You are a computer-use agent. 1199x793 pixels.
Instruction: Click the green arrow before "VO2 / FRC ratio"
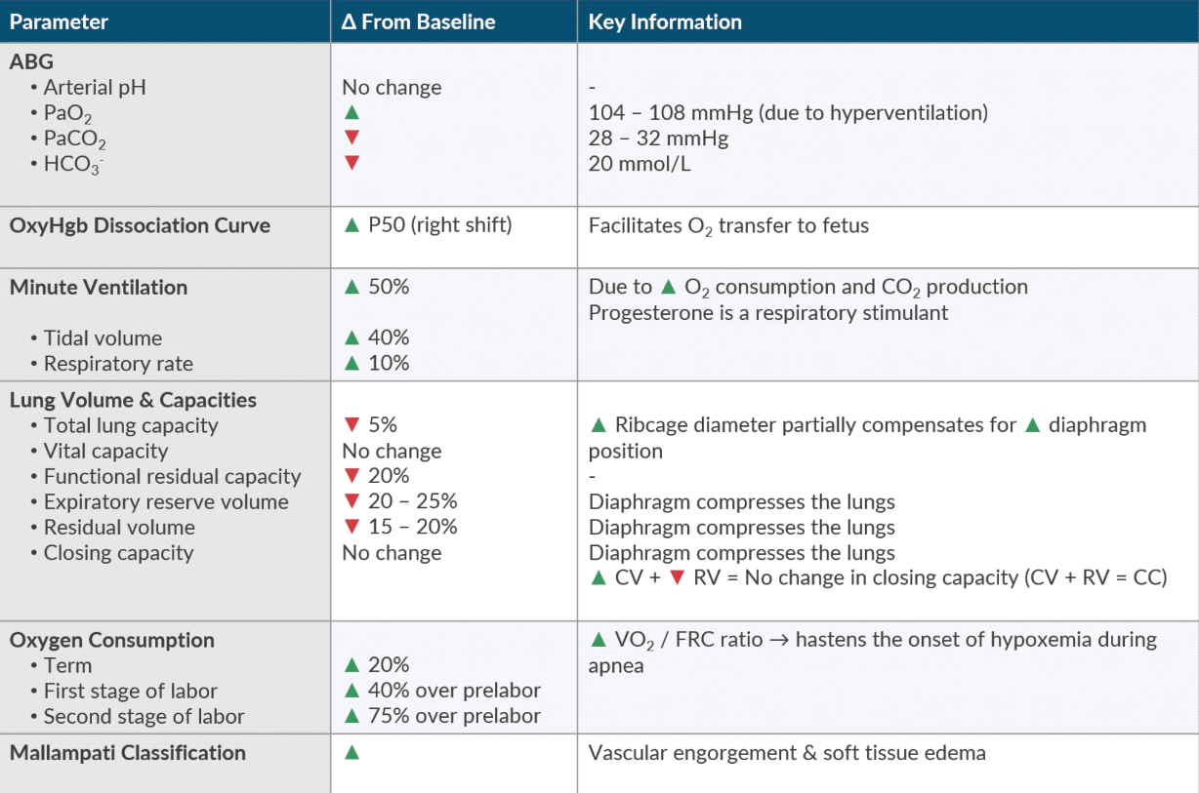pos(599,640)
